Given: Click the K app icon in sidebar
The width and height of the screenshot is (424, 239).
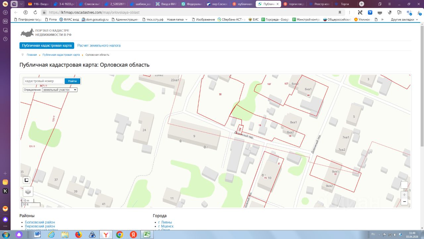Looking at the screenshot, I should pyautogui.click(x=5, y=191).
